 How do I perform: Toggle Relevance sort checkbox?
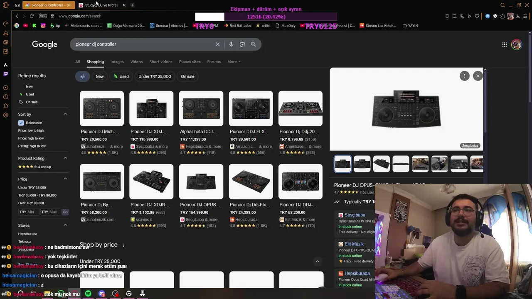21,123
